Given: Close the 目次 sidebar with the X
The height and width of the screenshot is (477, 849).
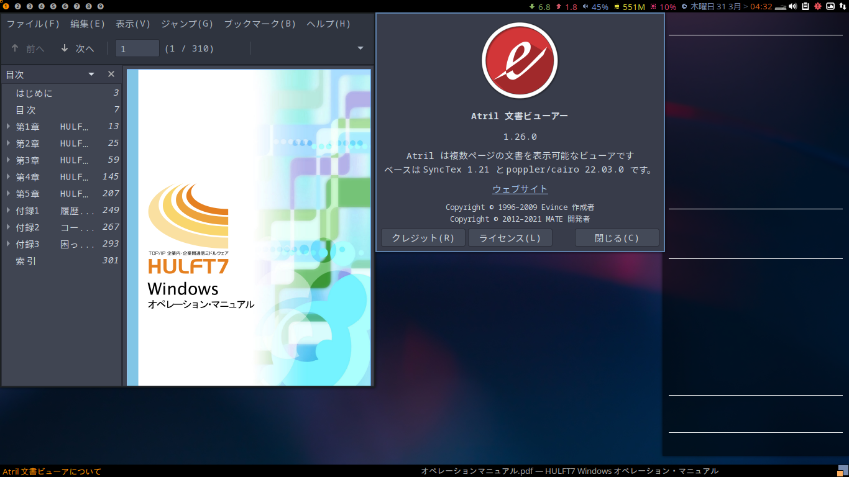Looking at the screenshot, I should (111, 74).
